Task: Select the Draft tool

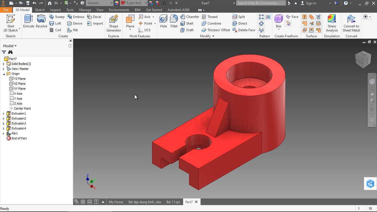Action: point(187,30)
